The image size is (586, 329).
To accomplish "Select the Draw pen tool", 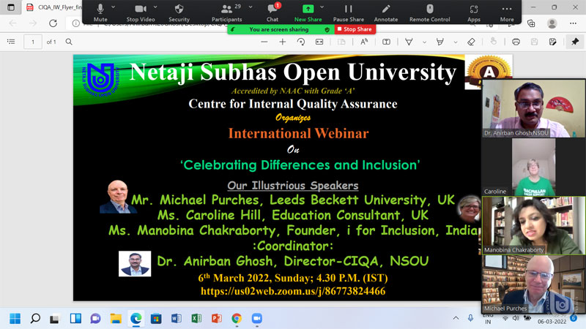I will click(x=409, y=42).
